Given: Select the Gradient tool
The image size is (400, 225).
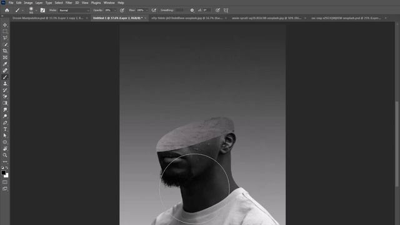Looking at the screenshot, I should (x=5, y=103).
